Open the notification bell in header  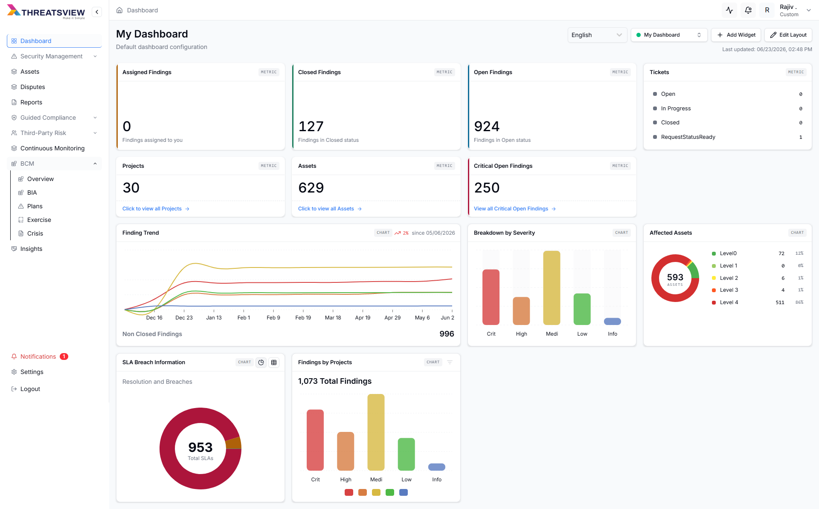click(x=748, y=10)
